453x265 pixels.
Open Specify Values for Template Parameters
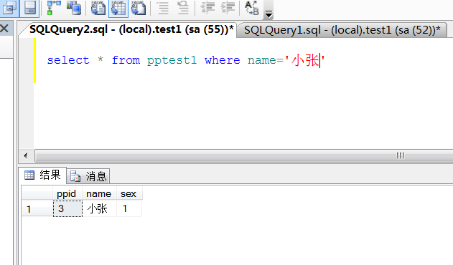click(x=252, y=8)
